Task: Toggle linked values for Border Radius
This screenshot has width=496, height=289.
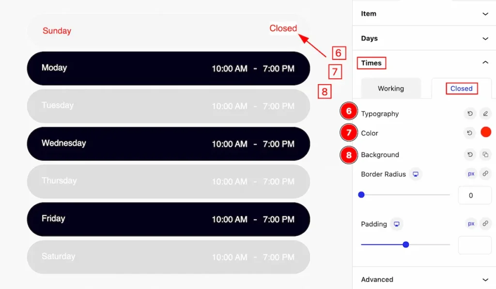Action: (x=485, y=173)
